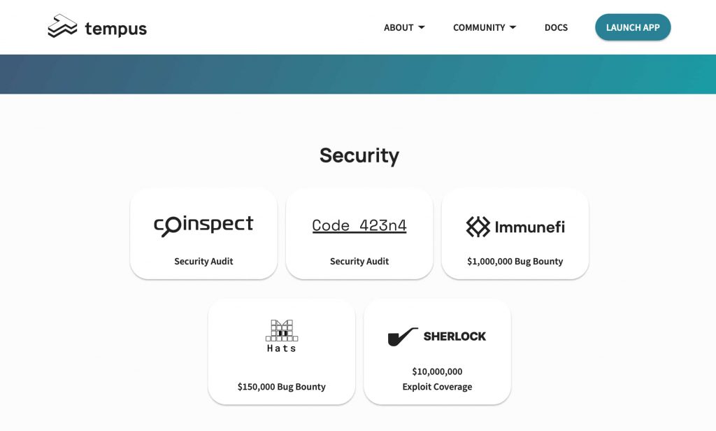Select the Immunefi bug bounty card
The image size is (716, 431).
515,233
